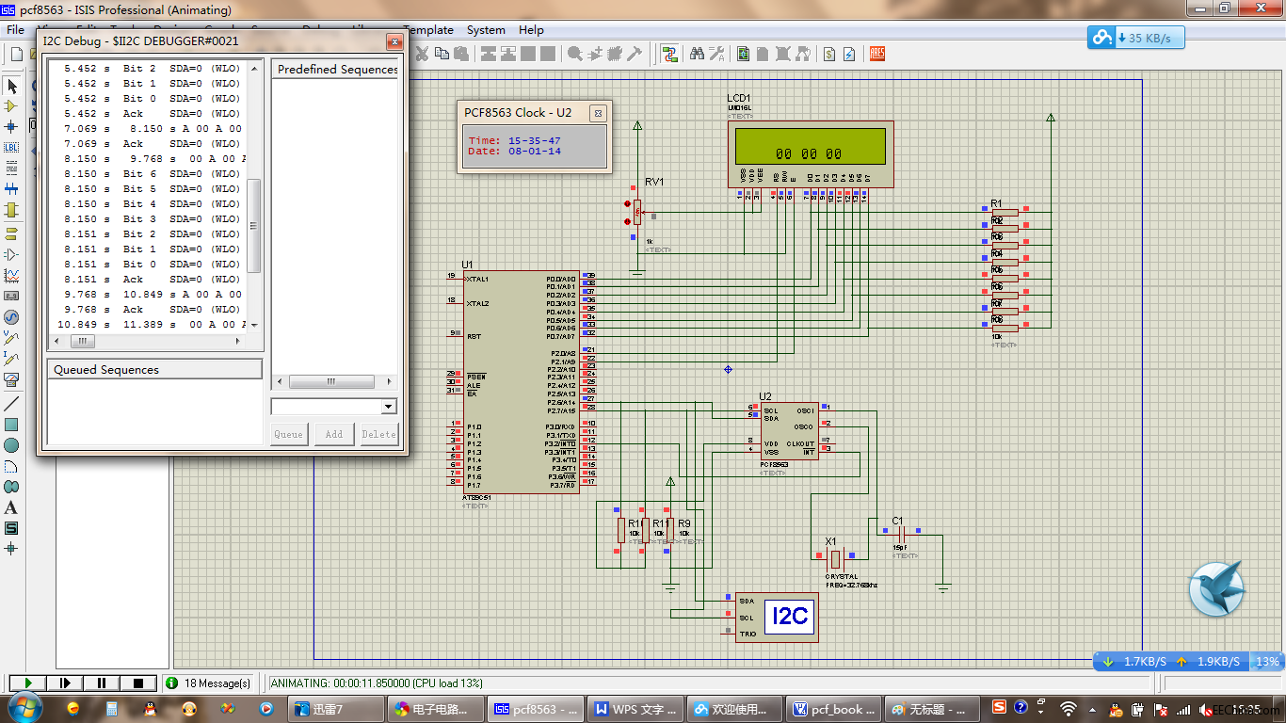Open the Bill of Materials icon
Screen dimensions: 1286x723
(x=828, y=54)
